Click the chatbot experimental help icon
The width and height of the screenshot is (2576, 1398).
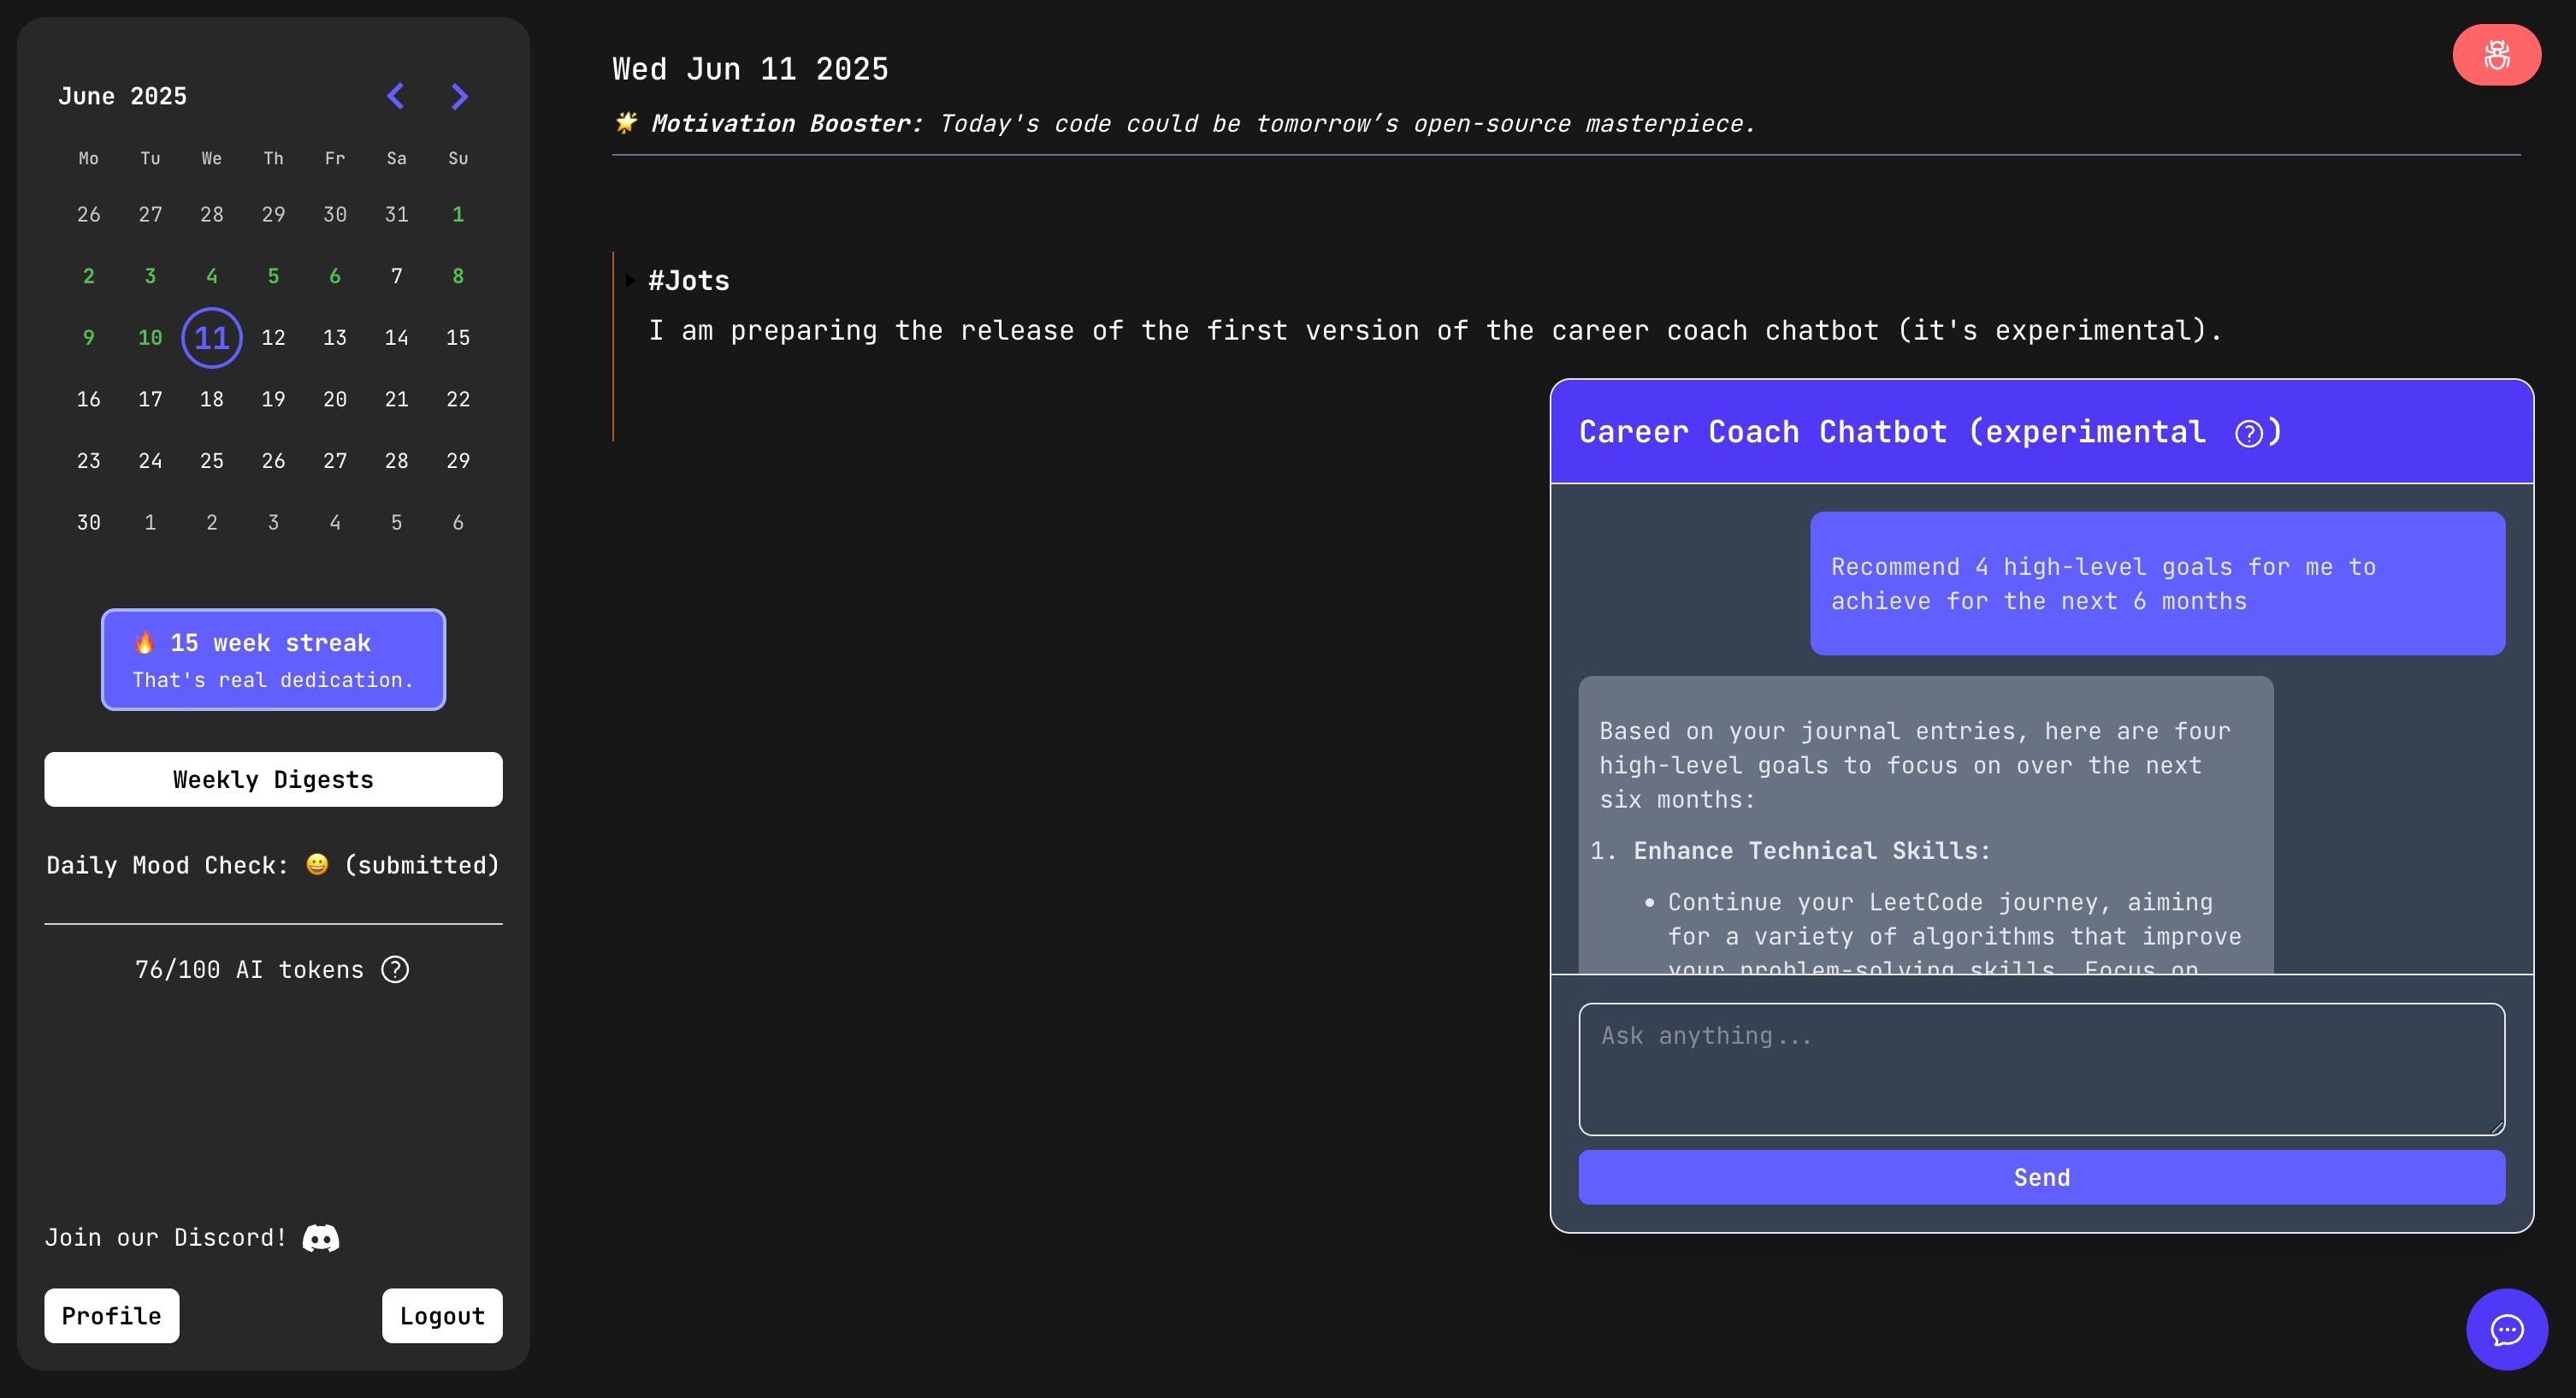pyautogui.click(x=2248, y=433)
